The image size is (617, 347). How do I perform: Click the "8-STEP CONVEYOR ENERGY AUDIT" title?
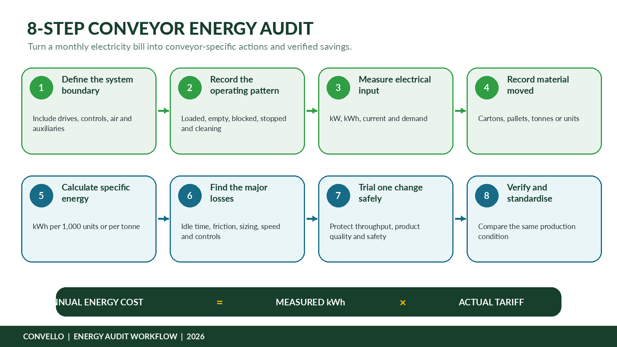(x=170, y=29)
